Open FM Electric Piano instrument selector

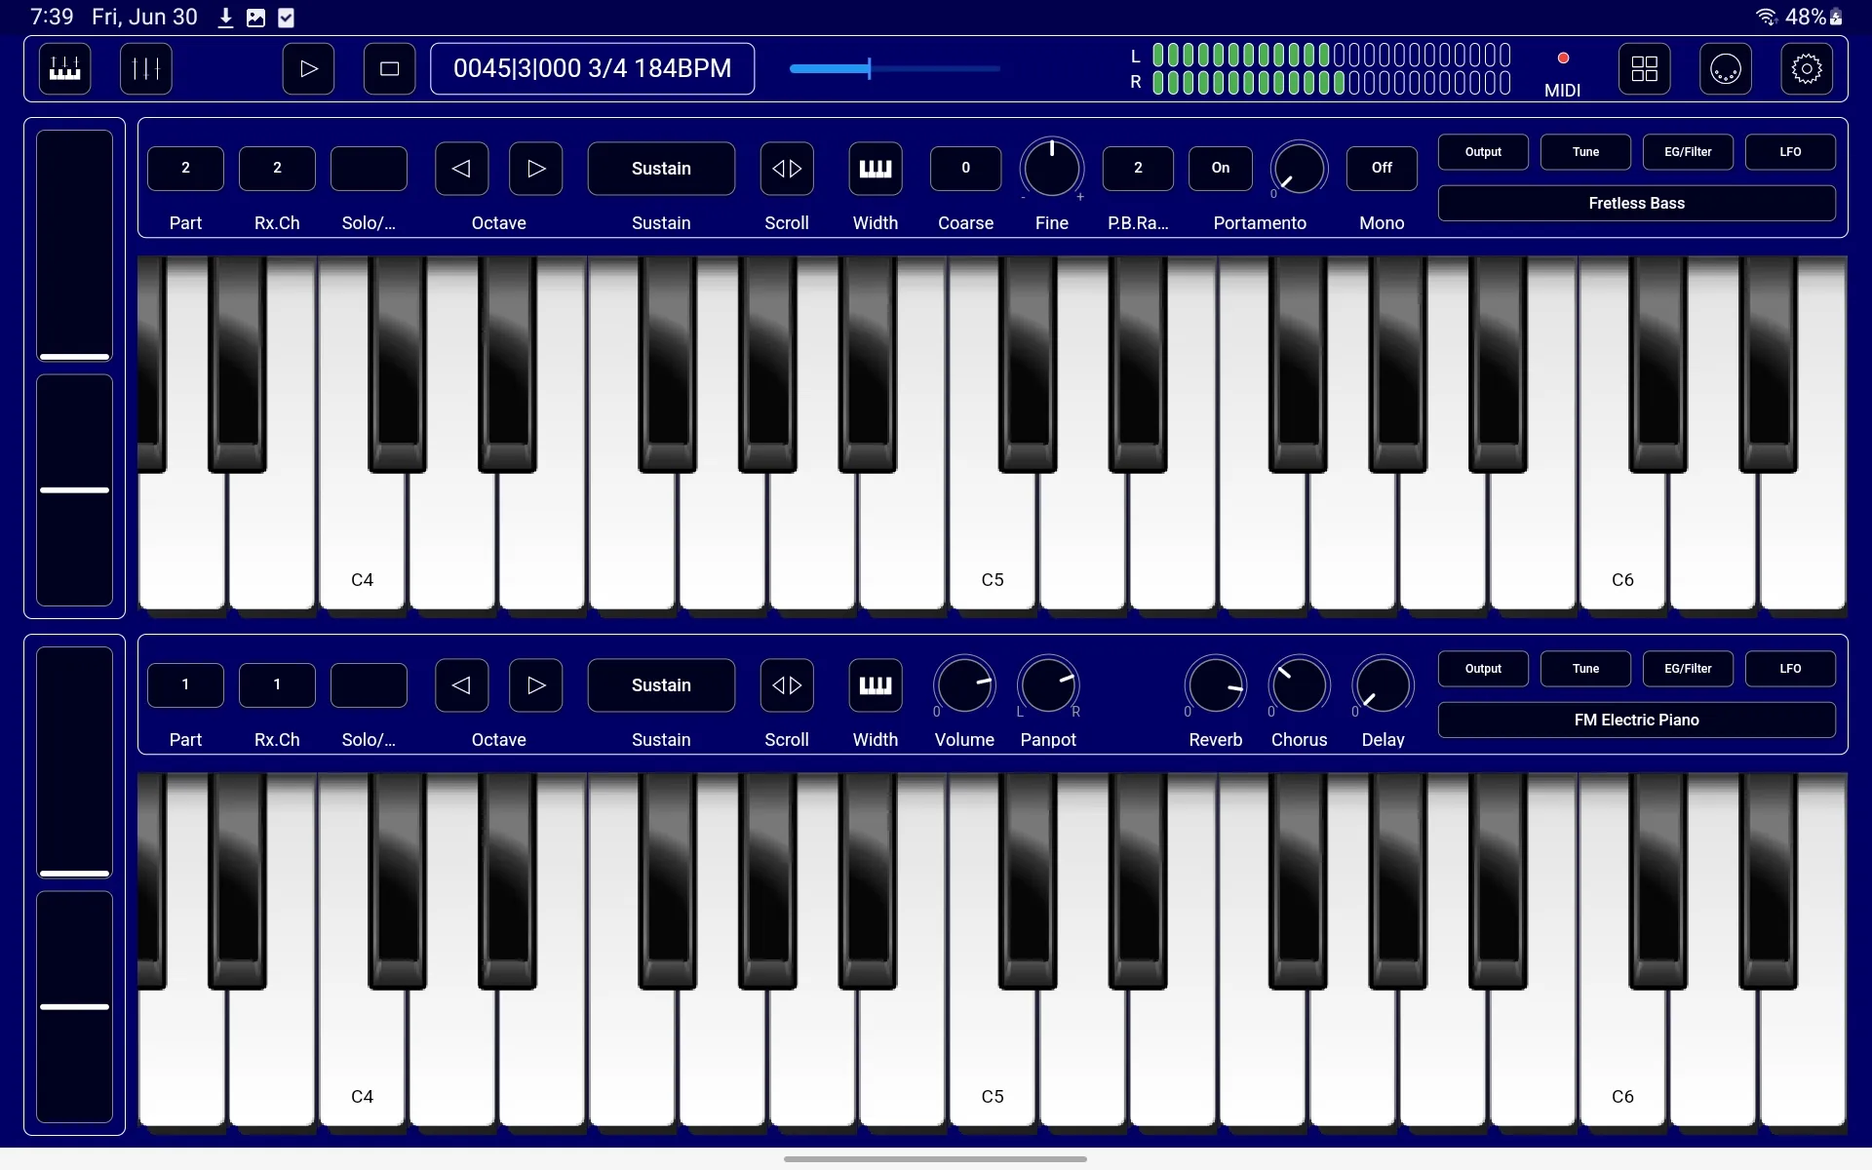[1637, 720]
